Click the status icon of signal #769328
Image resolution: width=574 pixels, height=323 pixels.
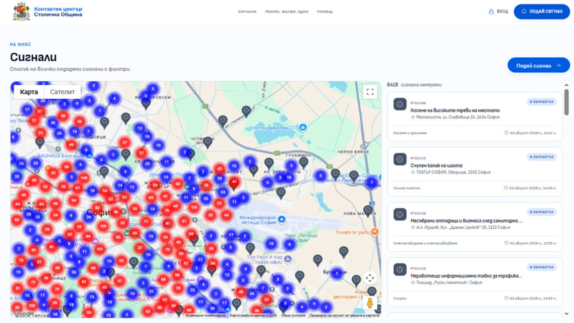click(x=400, y=270)
